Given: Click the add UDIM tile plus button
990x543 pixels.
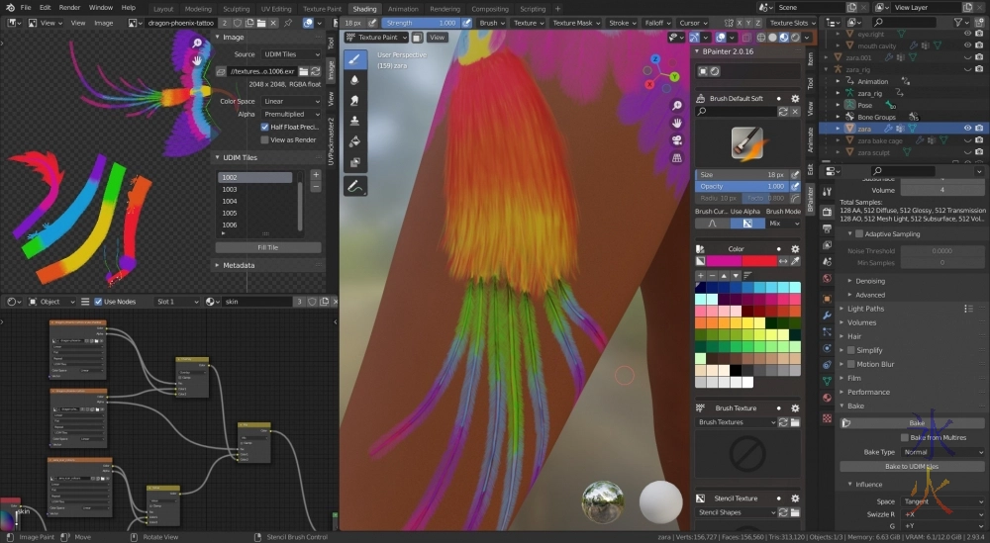Looking at the screenshot, I should (316, 174).
